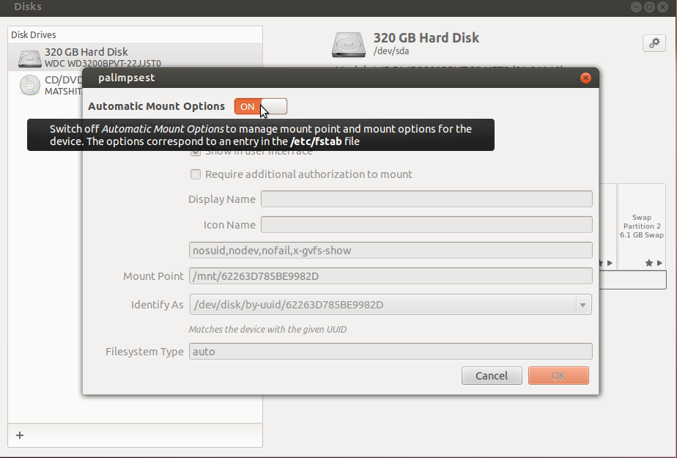Click the Filesystem Type field
Screen dimensions: 677x458
390,352
